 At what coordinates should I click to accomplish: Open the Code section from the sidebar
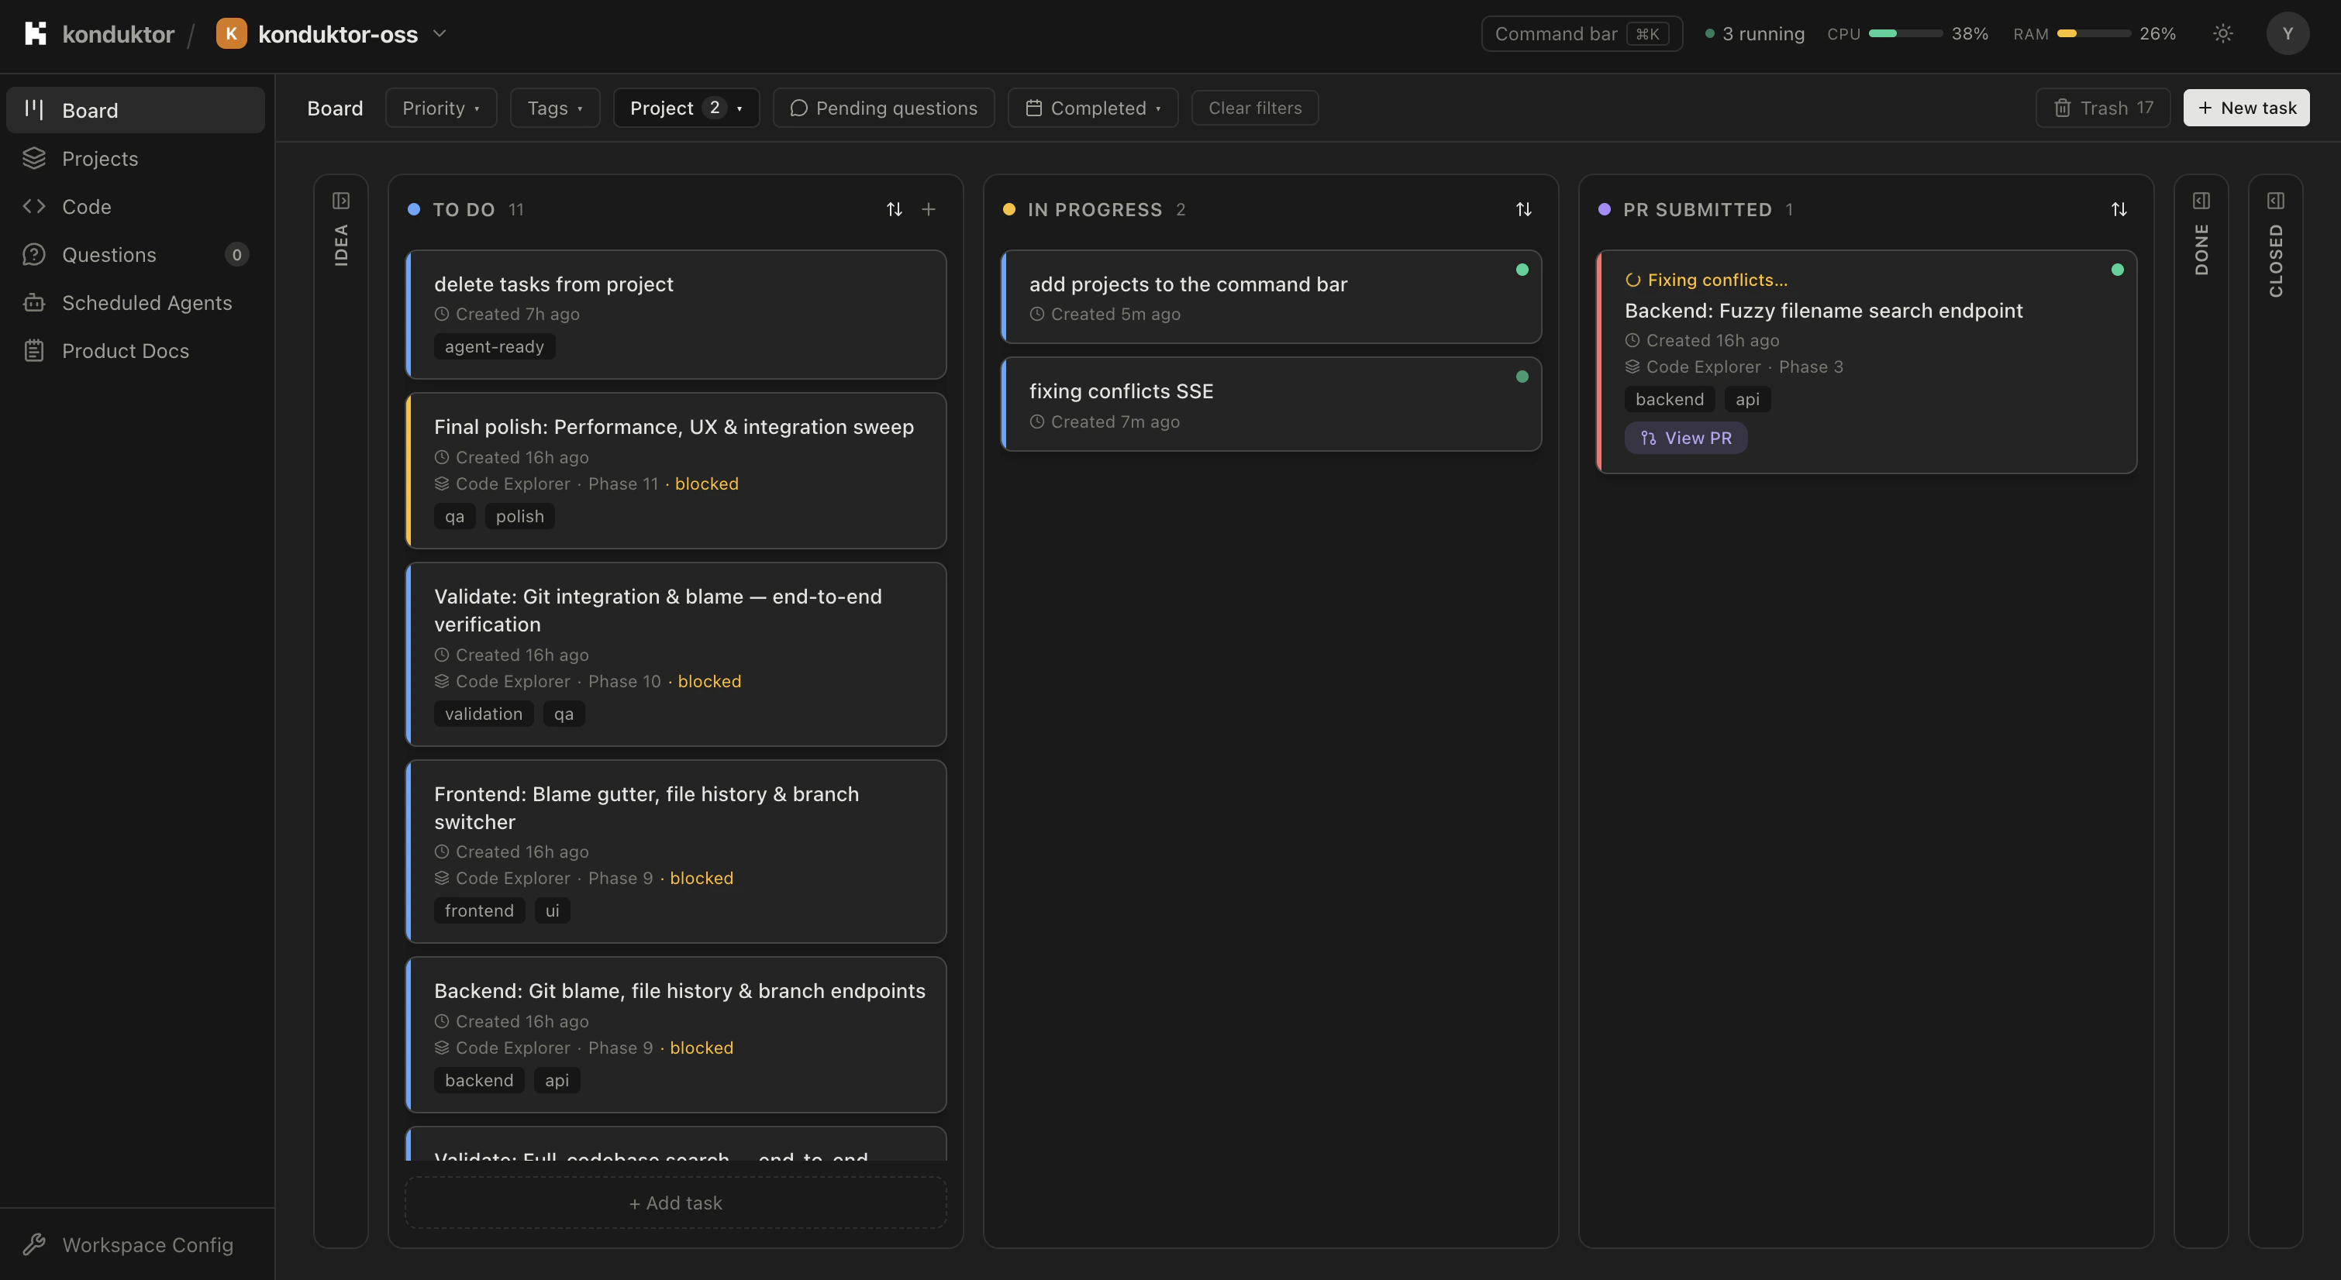[86, 206]
